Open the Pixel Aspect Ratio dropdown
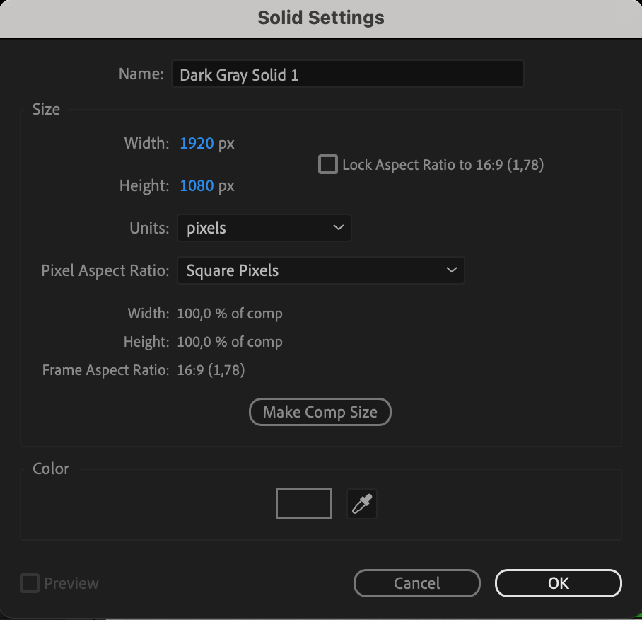 point(320,270)
